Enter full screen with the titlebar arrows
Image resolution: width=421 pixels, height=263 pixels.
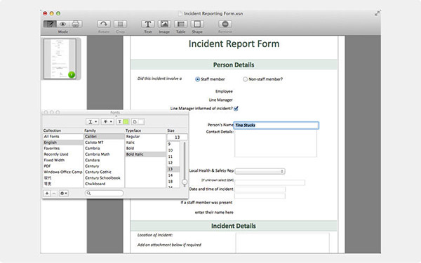(x=377, y=13)
